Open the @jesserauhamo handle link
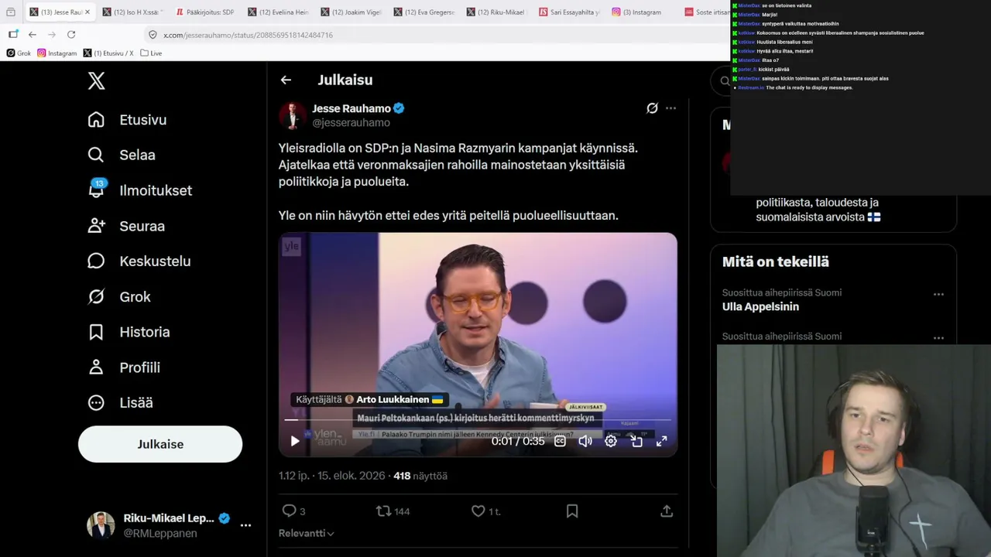This screenshot has width=991, height=557. [351, 122]
